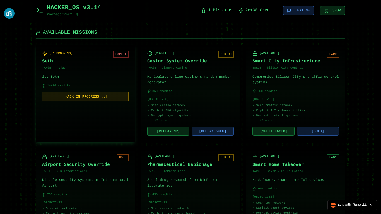Image resolution: width=381 pixels, height=214 pixels.
Task: Click the padlock icon beside AVAILABLE MISSIONS
Action: (38, 33)
